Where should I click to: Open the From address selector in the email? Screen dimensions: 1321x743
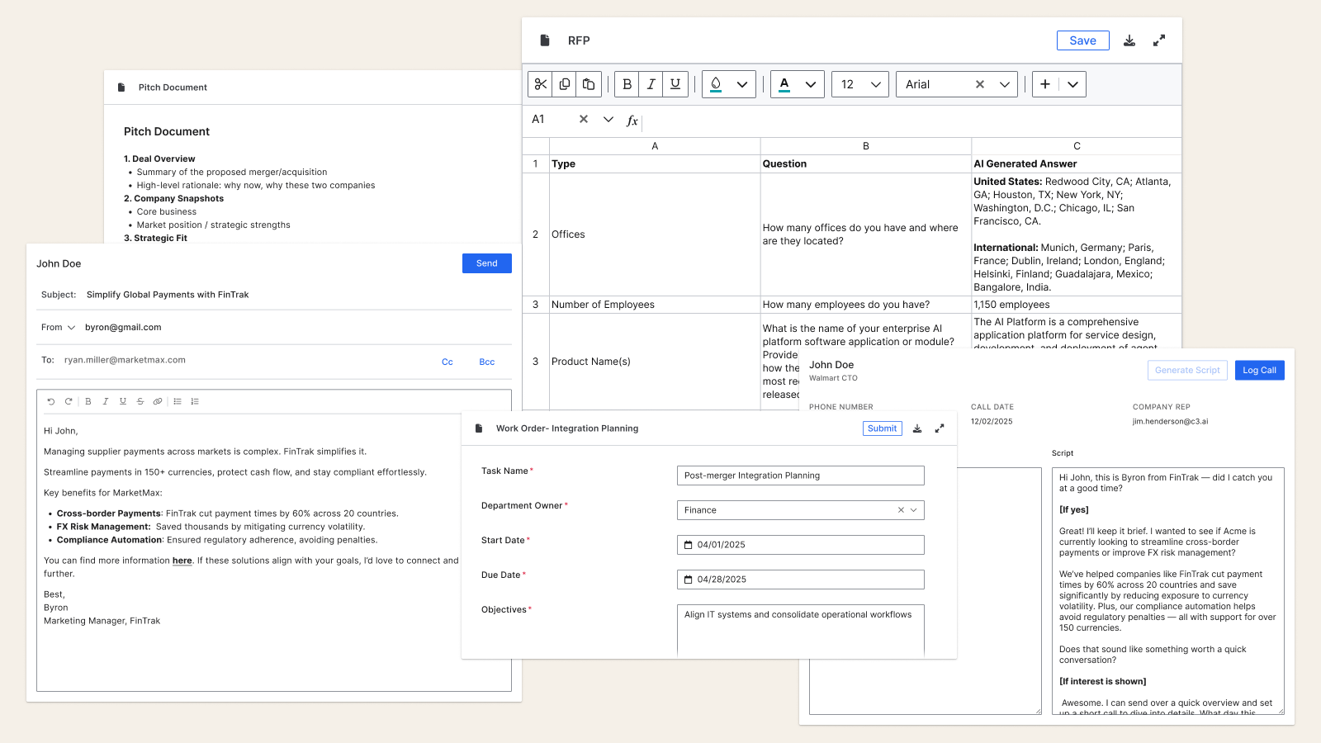[72, 327]
